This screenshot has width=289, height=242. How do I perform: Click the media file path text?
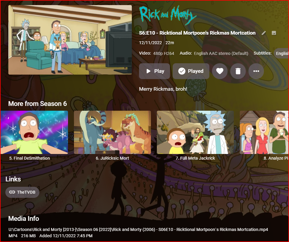tap(138, 229)
